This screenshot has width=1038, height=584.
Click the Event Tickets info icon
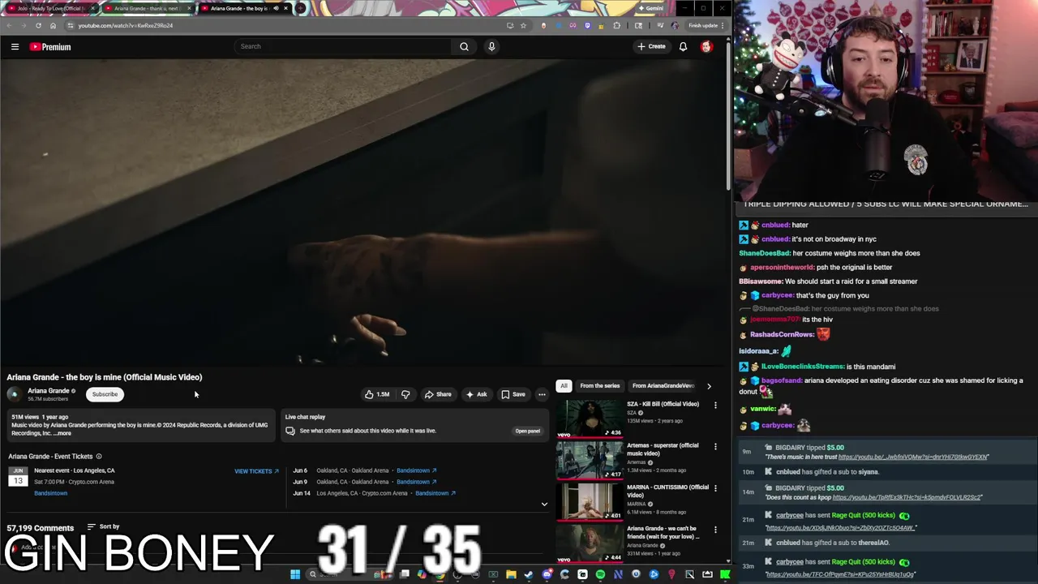pyautogui.click(x=99, y=456)
